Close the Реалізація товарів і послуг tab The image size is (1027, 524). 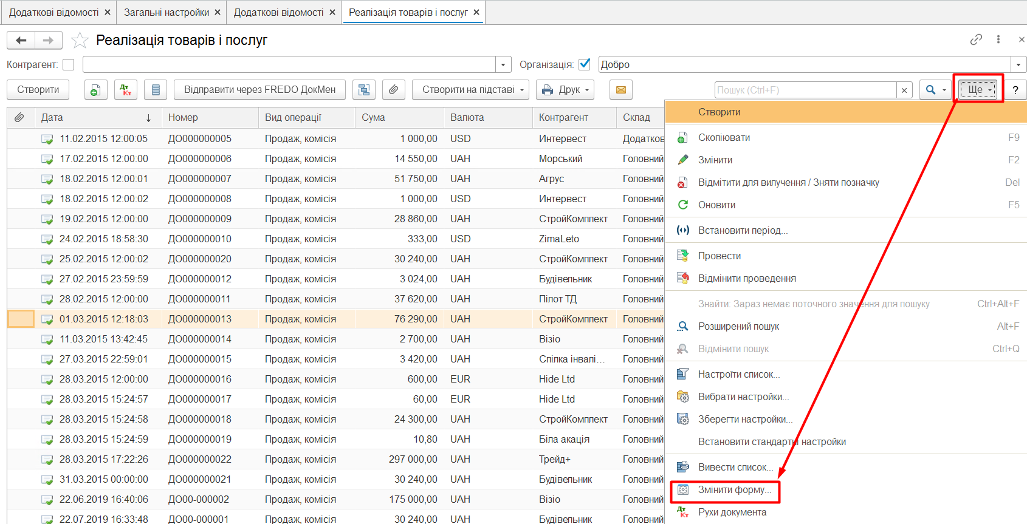tap(476, 12)
